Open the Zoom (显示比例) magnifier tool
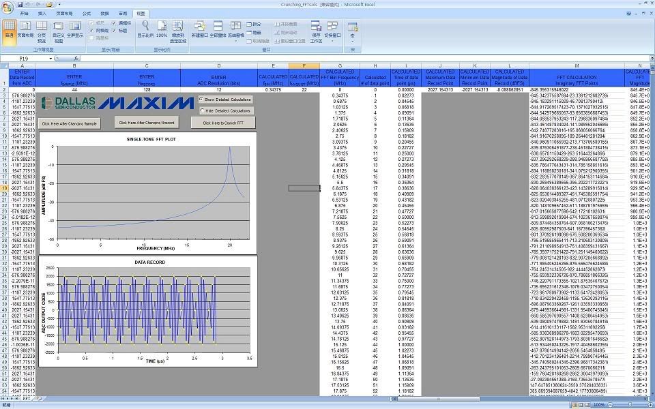 pos(145,27)
